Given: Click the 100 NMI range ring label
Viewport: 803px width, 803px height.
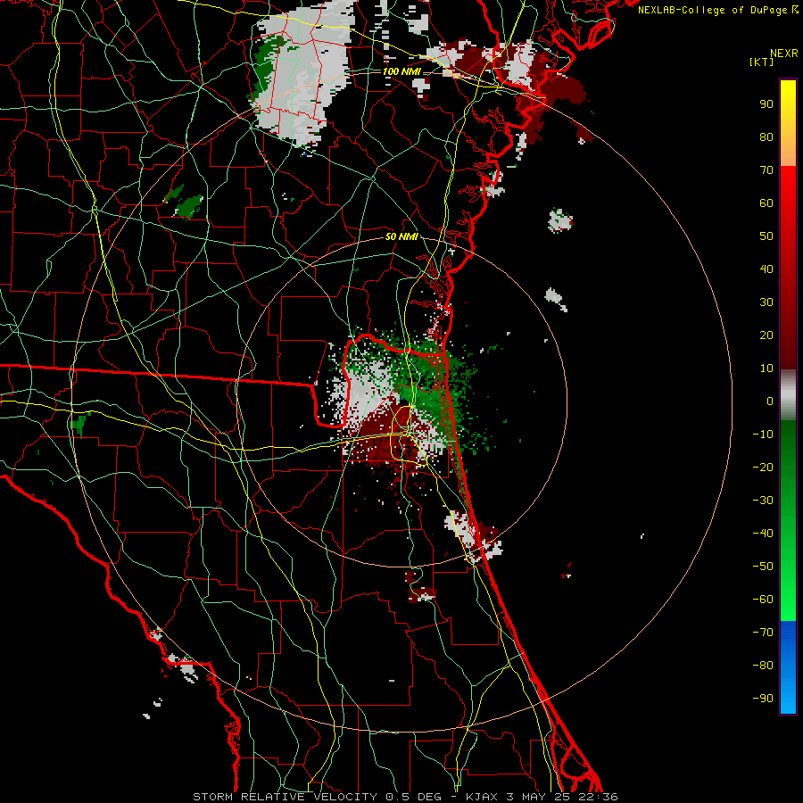Looking at the screenshot, I should [x=401, y=71].
